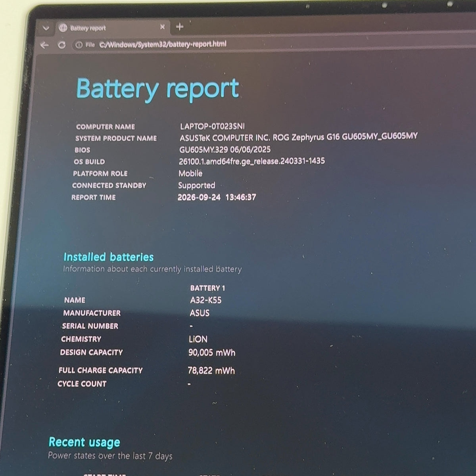Click Power states over last 7 days
Viewport: 476px width, 476px height.
(x=110, y=456)
